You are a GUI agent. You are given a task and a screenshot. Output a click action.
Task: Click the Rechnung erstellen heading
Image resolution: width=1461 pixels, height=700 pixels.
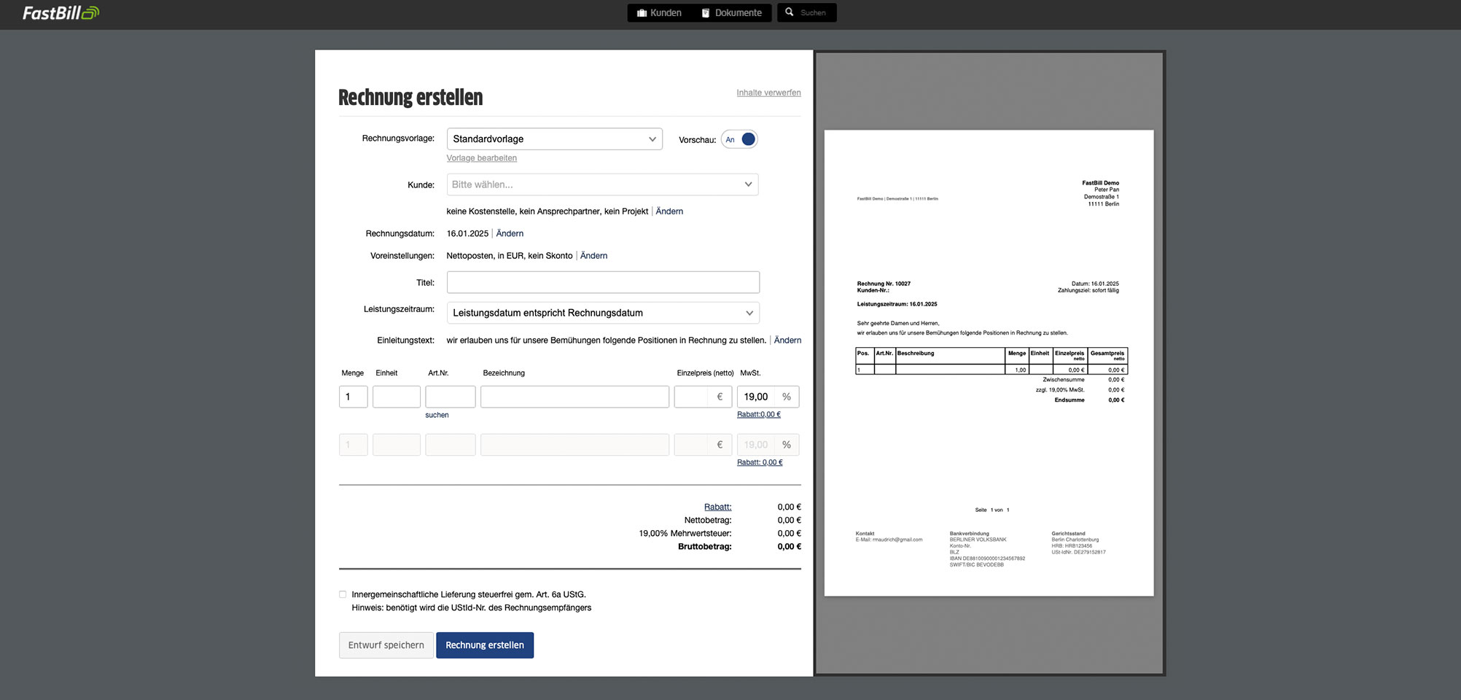coord(410,97)
